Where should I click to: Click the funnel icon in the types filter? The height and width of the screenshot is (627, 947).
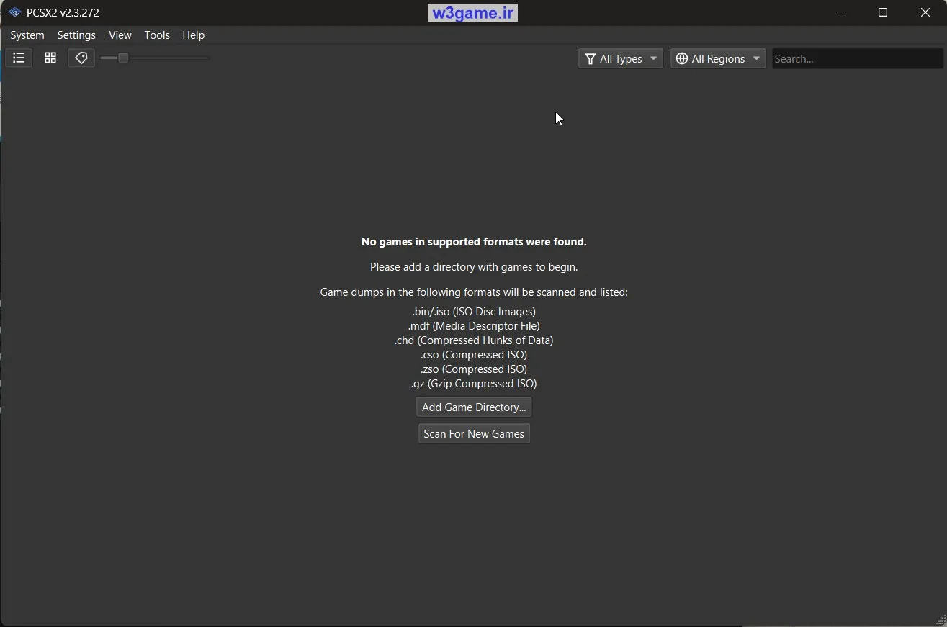point(591,59)
